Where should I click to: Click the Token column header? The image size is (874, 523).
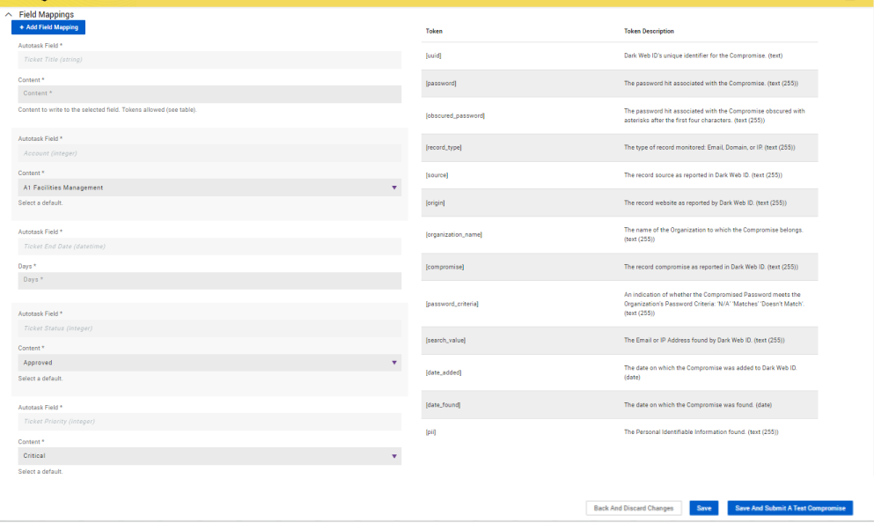tap(434, 31)
